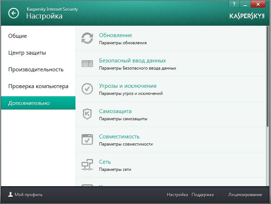Open the Обновление settings link
This screenshot has height=204, width=271.
click(115, 35)
